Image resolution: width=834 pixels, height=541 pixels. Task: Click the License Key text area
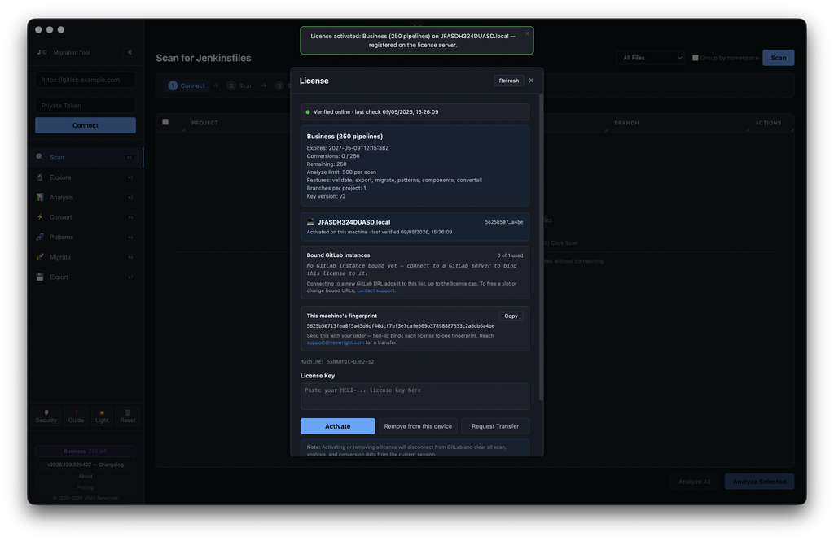415,396
